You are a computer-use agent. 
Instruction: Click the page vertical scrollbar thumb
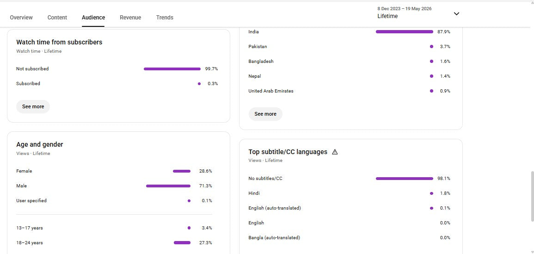(532, 197)
